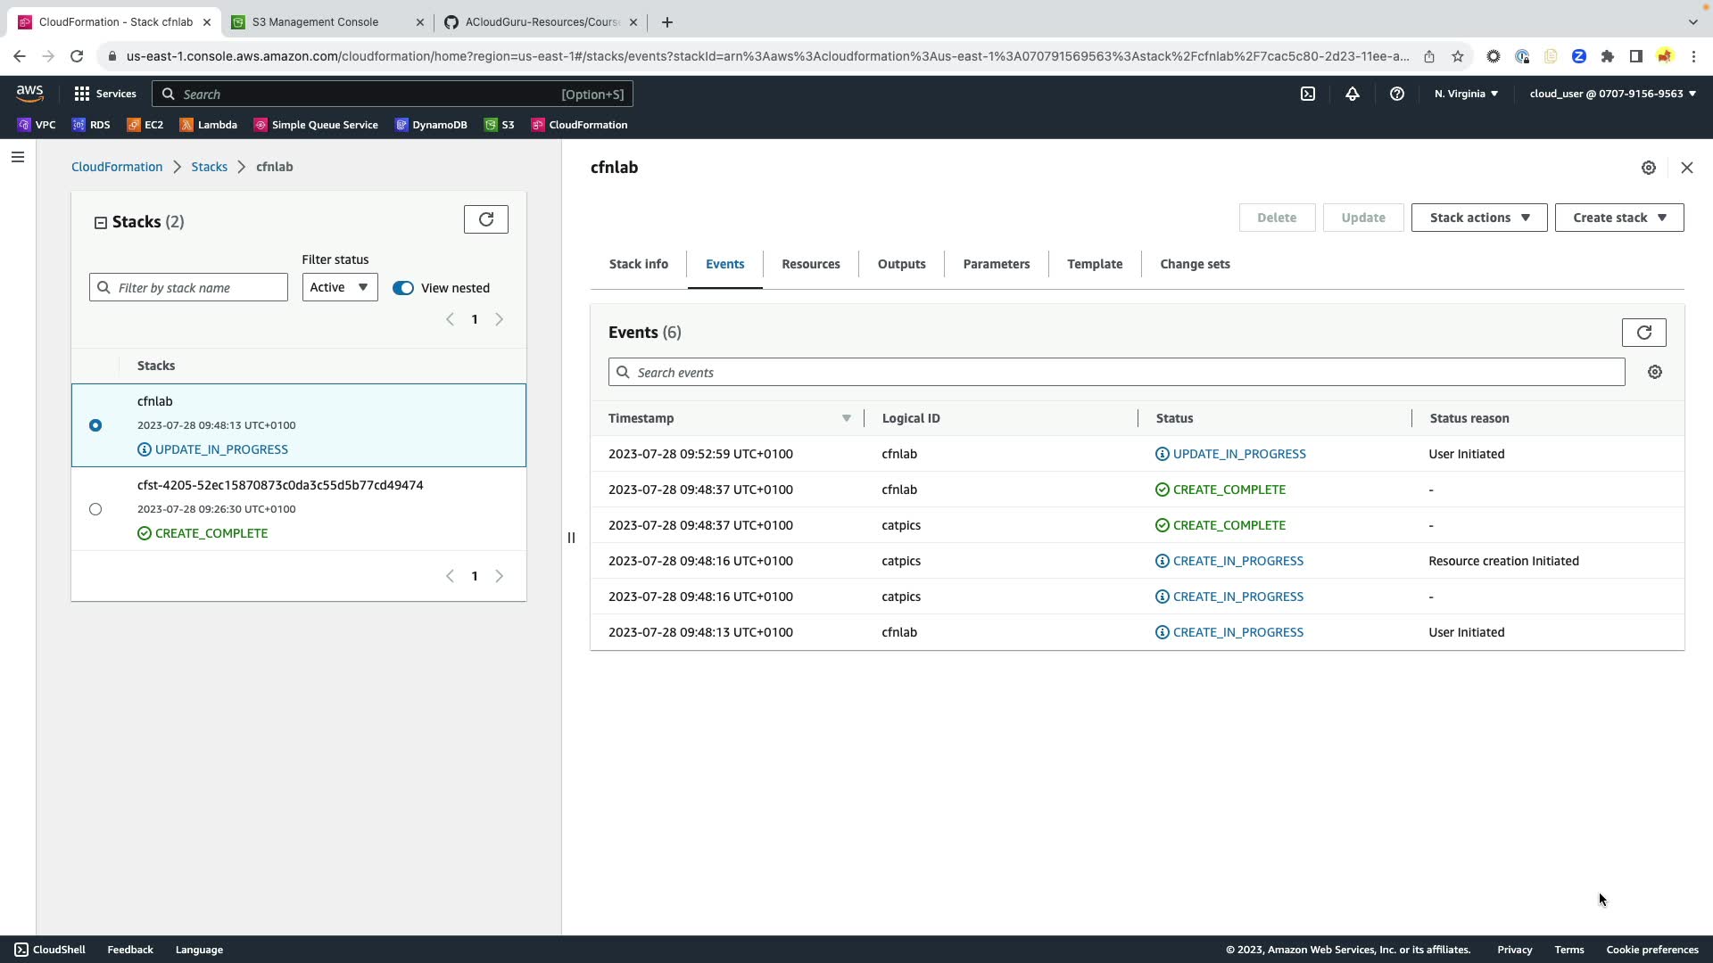Select the cfst-4205 stack radio button
The height and width of the screenshot is (963, 1713).
95,509
